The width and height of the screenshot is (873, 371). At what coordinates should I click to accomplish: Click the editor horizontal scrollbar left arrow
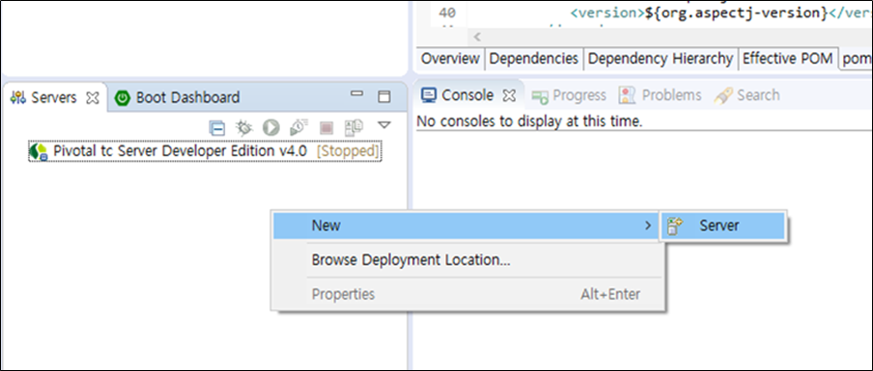(477, 38)
